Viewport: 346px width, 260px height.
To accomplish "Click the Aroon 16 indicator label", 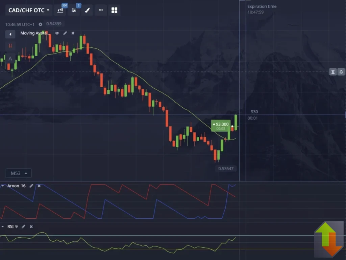I will tap(16, 186).
